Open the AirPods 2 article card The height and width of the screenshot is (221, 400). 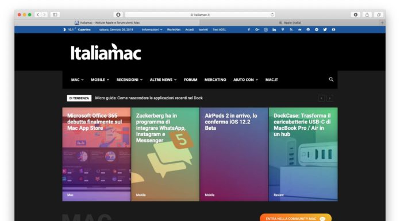tap(234, 154)
